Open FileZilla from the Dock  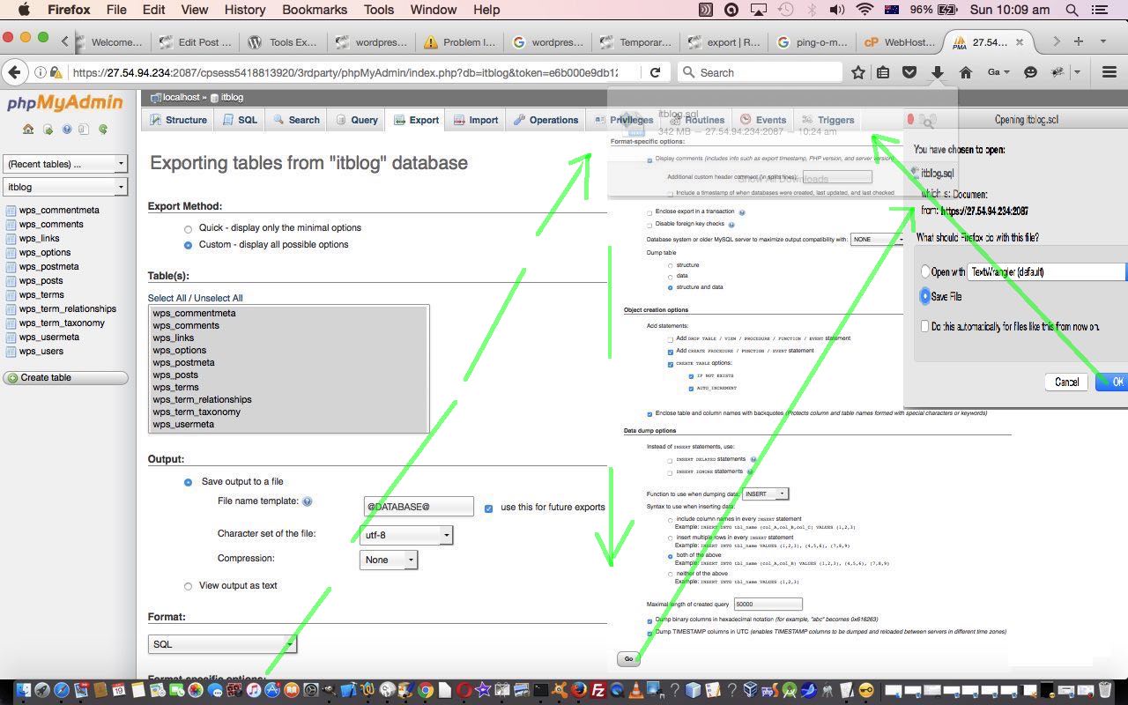[597, 690]
